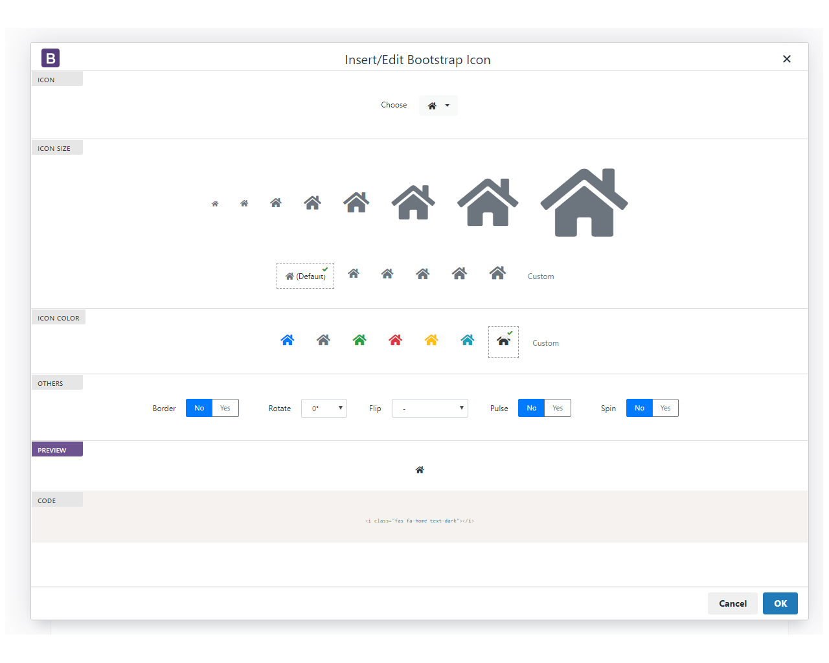Choose the dark home icon color
The width and height of the screenshot is (829, 663).
tap(503, 342)
